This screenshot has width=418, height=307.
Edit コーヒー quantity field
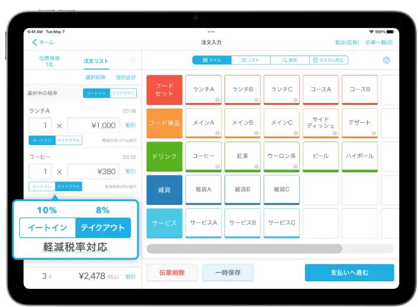[40, 171]
